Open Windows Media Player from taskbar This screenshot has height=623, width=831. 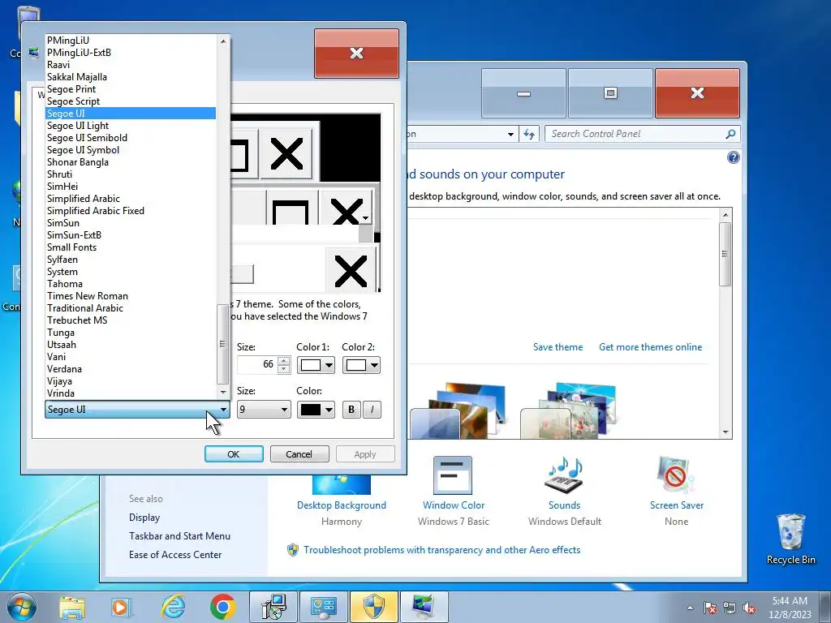(x=122, y=607)
